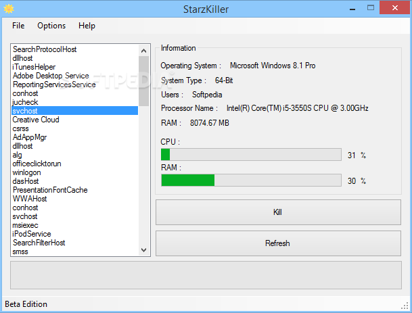
Task: Click the CPU usage progress bar
Action: [x=251, y=154]
